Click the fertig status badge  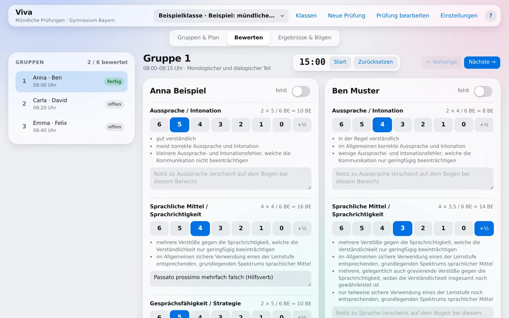(114, 82)
